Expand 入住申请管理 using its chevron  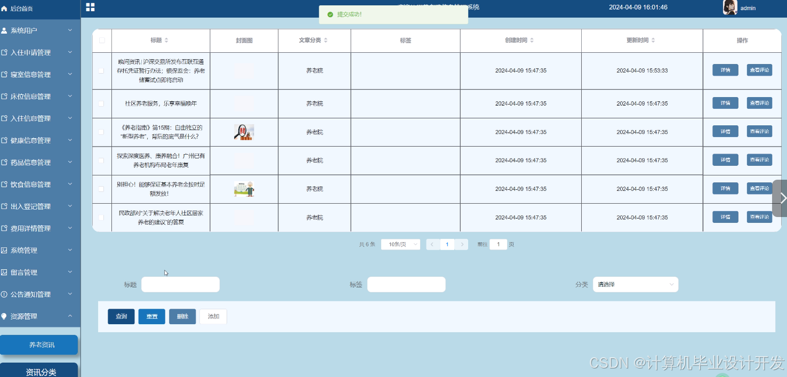(70, 52)
